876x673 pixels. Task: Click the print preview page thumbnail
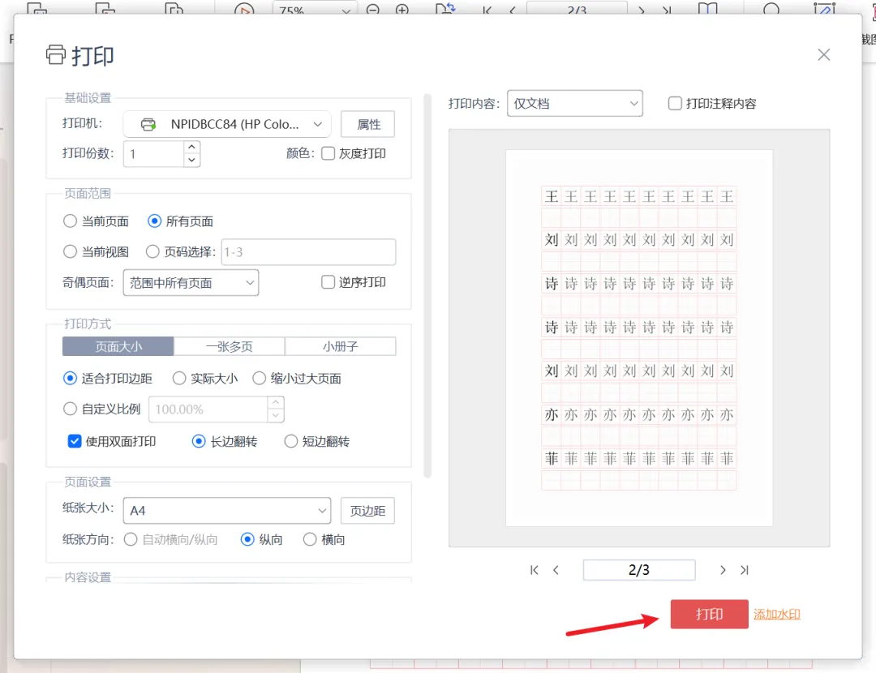click(639, 338)
